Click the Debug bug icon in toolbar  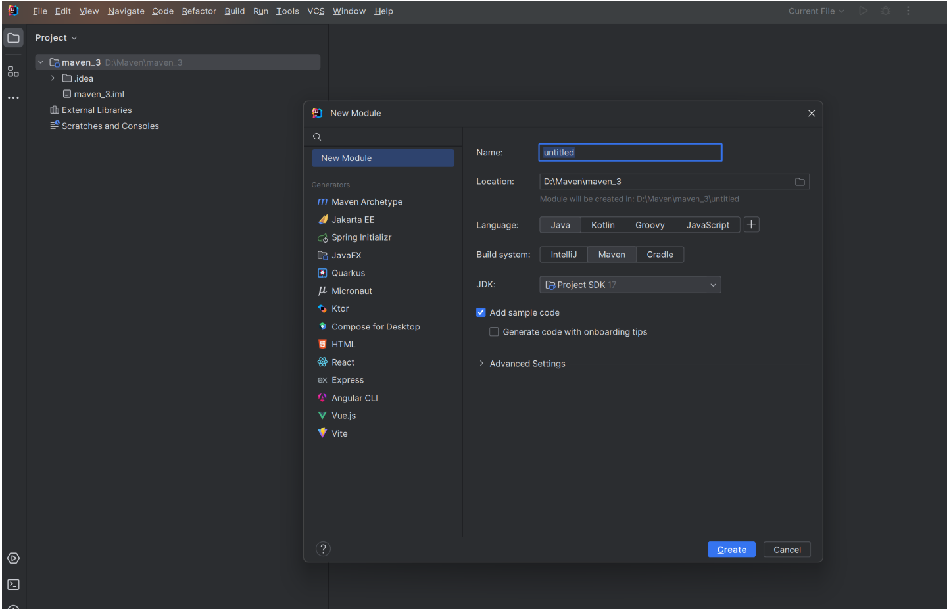click(886, 11)
